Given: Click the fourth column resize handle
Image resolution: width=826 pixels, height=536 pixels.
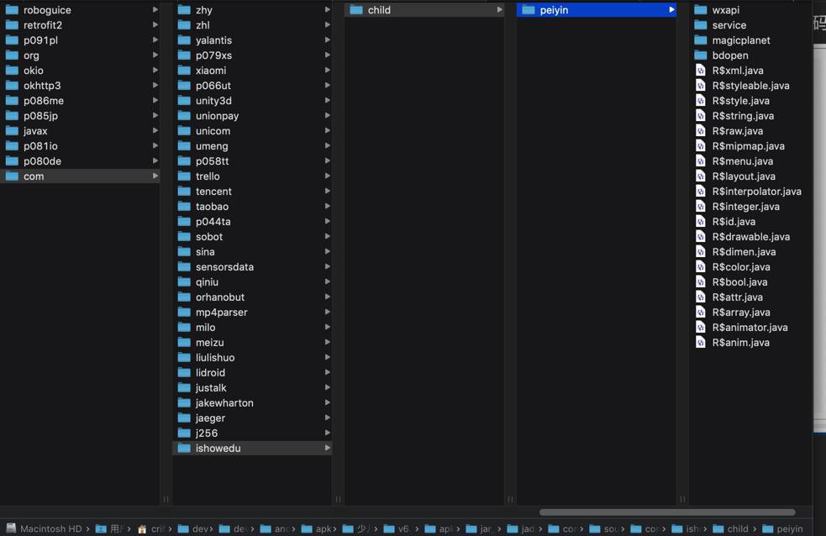Looking at the screenshot, I should point(682,499).
